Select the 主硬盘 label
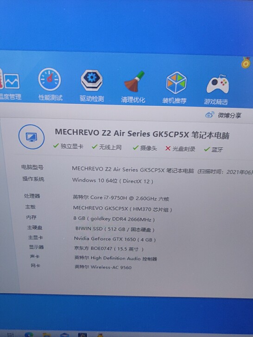Image resolution: width=253 pixels, height=337 pixels. [x=35, y=227]
